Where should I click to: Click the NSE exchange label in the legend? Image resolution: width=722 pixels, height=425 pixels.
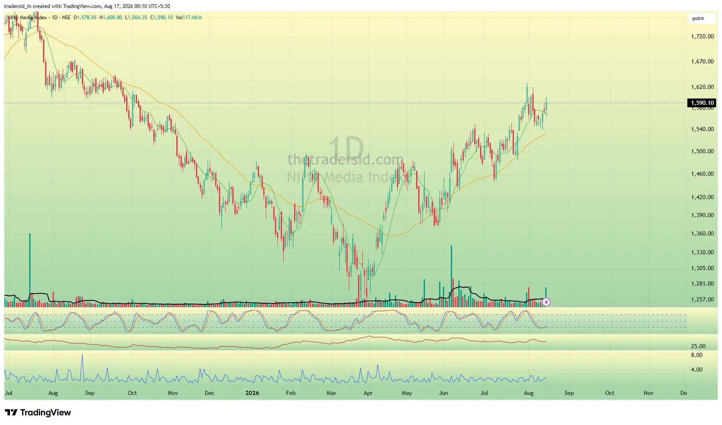(66, 18)
